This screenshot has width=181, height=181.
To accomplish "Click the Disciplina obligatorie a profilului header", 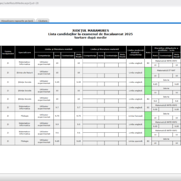I will tap(166, 49).
